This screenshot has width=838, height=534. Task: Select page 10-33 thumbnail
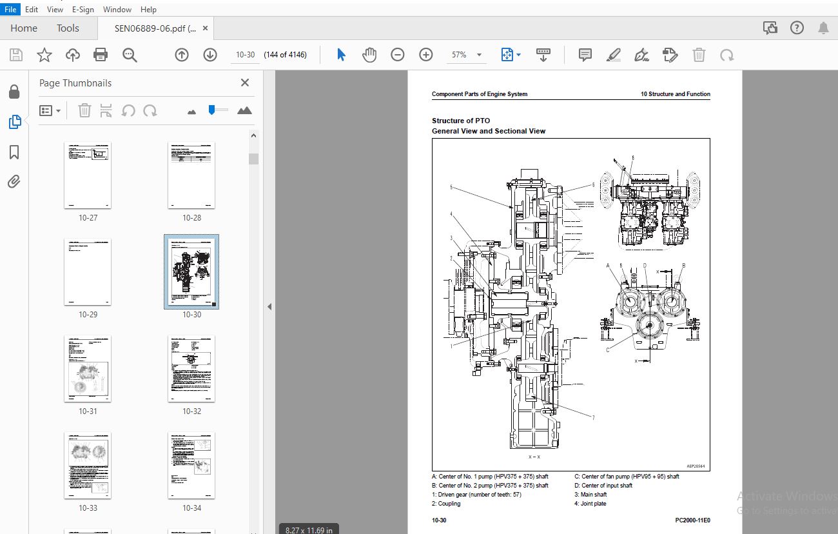[x=88, y=466]
